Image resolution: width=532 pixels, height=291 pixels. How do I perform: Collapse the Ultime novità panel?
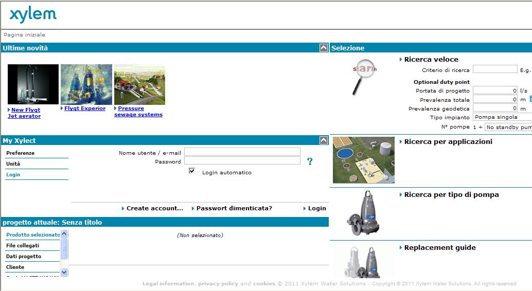(324, 48)
